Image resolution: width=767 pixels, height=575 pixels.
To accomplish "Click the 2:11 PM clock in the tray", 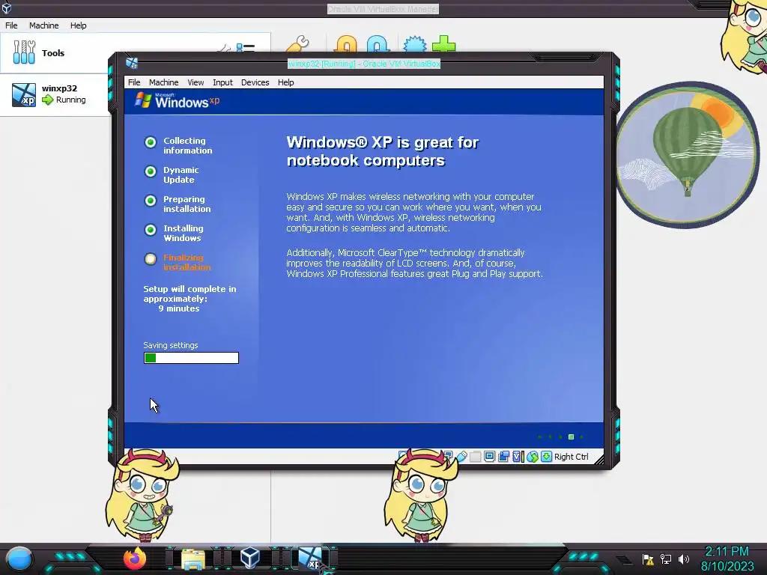I will click(727, 552).
